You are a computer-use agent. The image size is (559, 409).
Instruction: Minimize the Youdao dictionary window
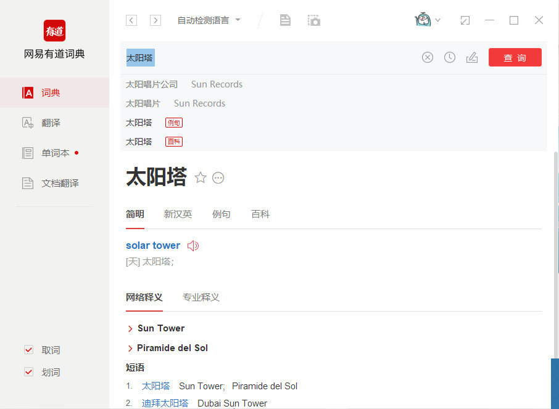pyautogui.click(x=489, y=20)
